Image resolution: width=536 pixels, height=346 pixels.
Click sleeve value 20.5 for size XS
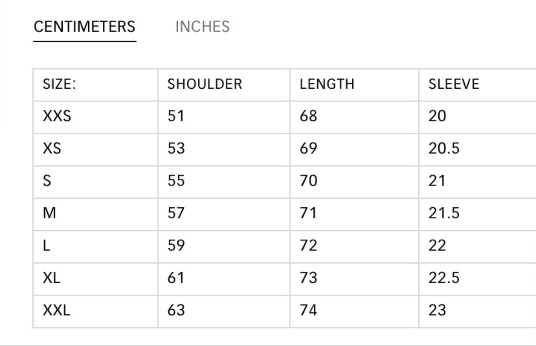pyautogui.click(x=444, y=149)
